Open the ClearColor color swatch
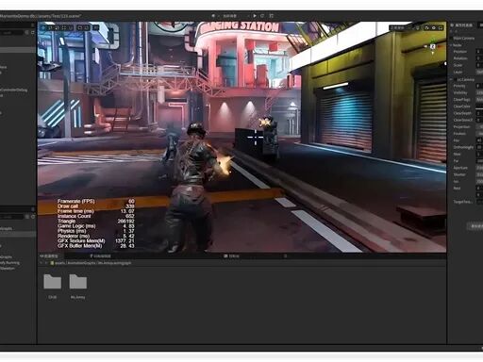This screenshot has width=483, height=362. point(479,107)
